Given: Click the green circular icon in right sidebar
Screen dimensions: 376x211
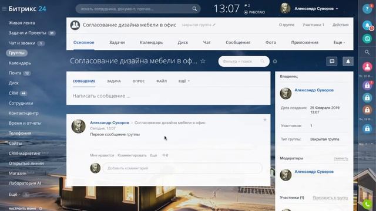Looking at the screenshot, I should click(367, 39).
